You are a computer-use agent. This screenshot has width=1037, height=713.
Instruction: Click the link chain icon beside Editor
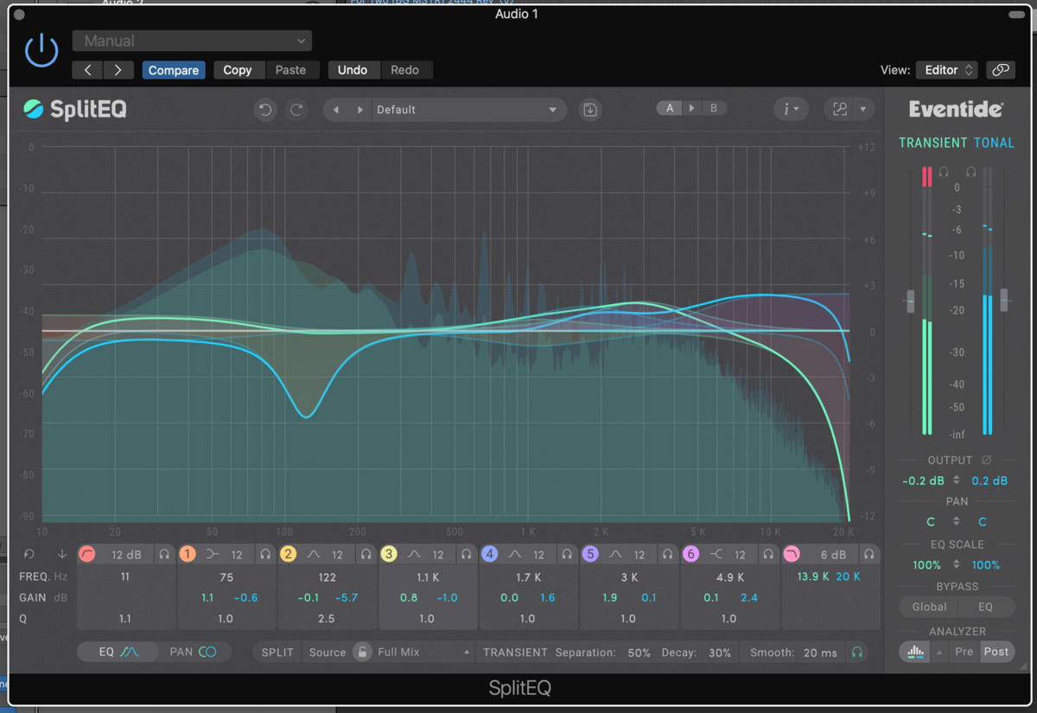pos(1001,70)
